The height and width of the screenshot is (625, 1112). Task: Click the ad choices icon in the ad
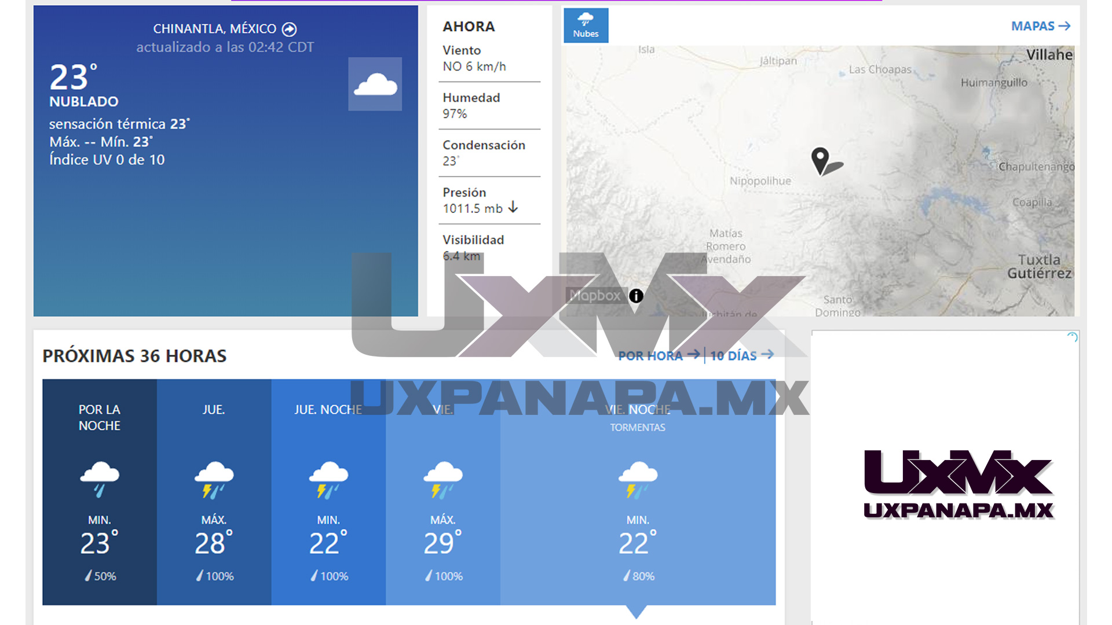point(1072,337)
